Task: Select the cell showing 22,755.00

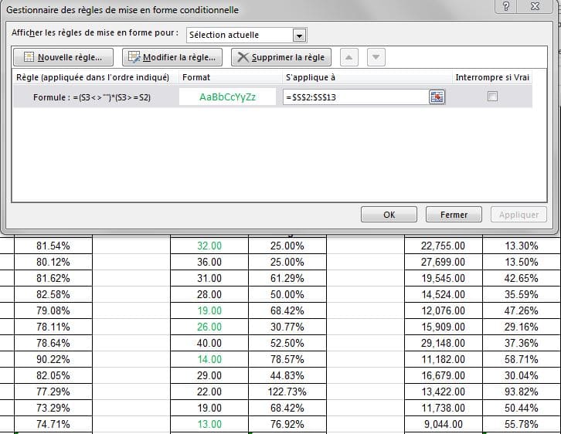Action: coord(443,246)
